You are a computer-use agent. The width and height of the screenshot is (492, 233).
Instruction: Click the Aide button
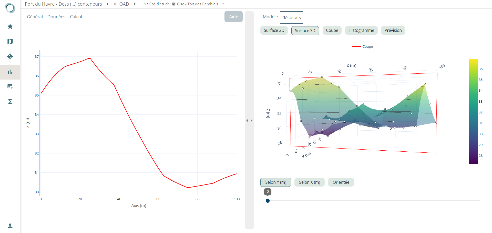pyautogui.click(x=233, y=17)
